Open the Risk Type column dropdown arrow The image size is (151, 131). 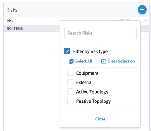146,21
